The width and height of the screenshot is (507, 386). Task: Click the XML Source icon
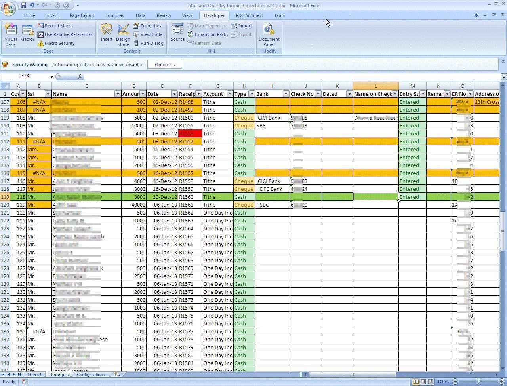(177, 32)
